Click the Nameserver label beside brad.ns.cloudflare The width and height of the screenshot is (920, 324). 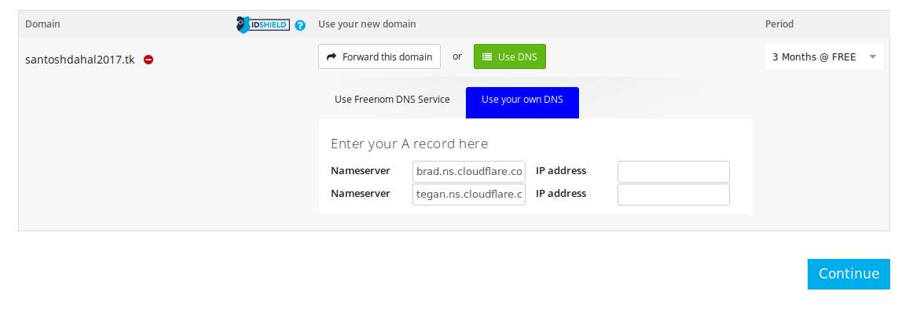361,171
